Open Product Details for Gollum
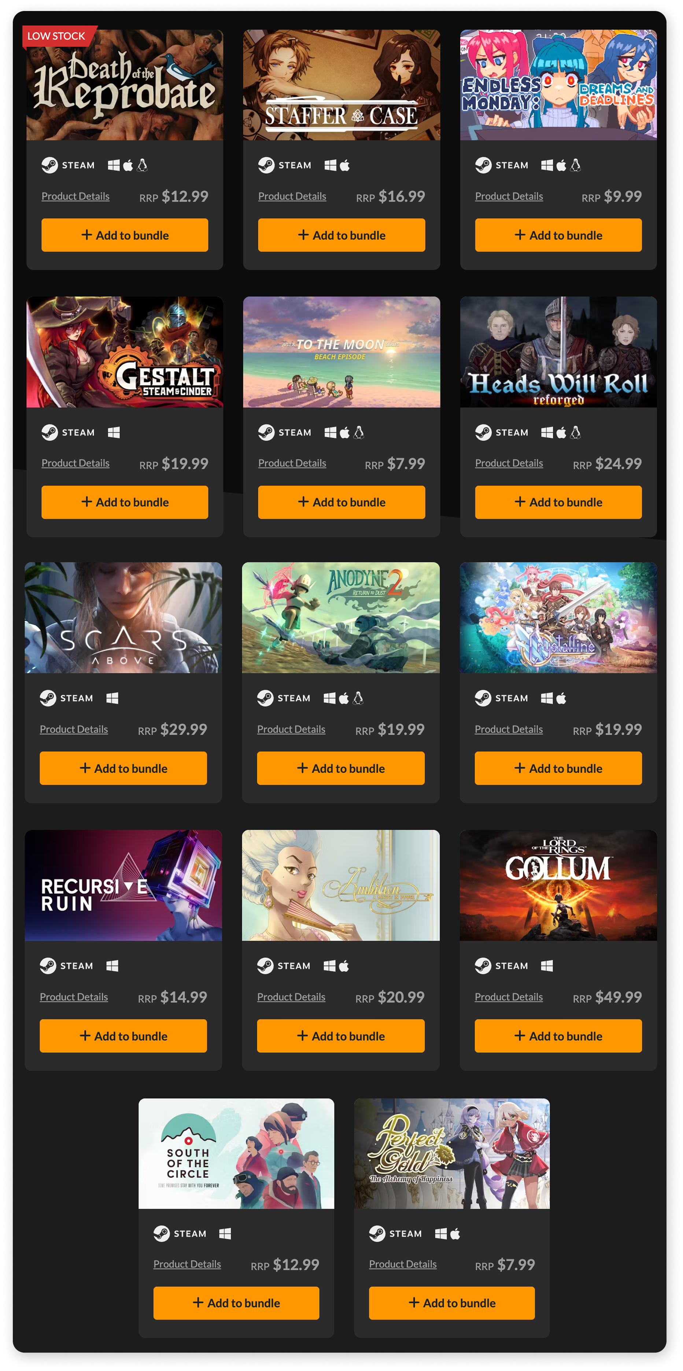 (509, 997)
